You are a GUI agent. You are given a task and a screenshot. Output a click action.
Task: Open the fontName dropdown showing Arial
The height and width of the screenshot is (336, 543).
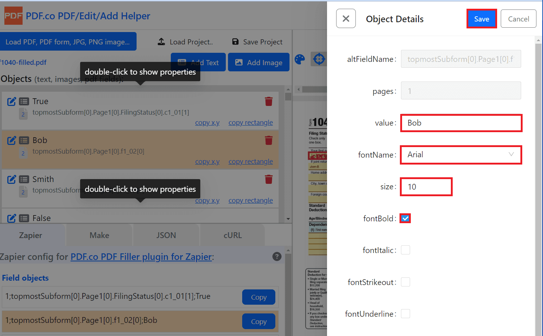pyautogui.click(x=461, y=155)
